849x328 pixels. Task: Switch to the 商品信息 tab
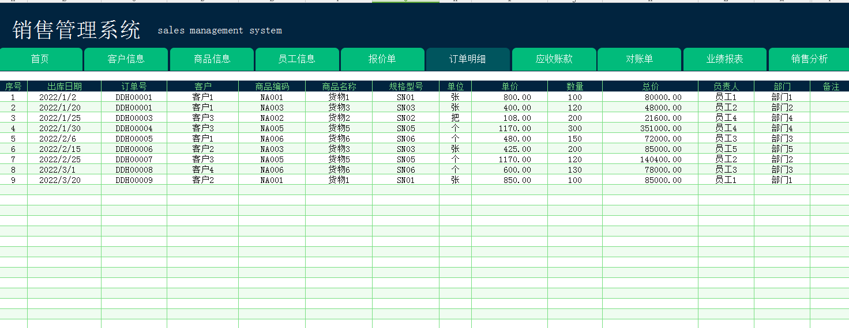(212, 59)
